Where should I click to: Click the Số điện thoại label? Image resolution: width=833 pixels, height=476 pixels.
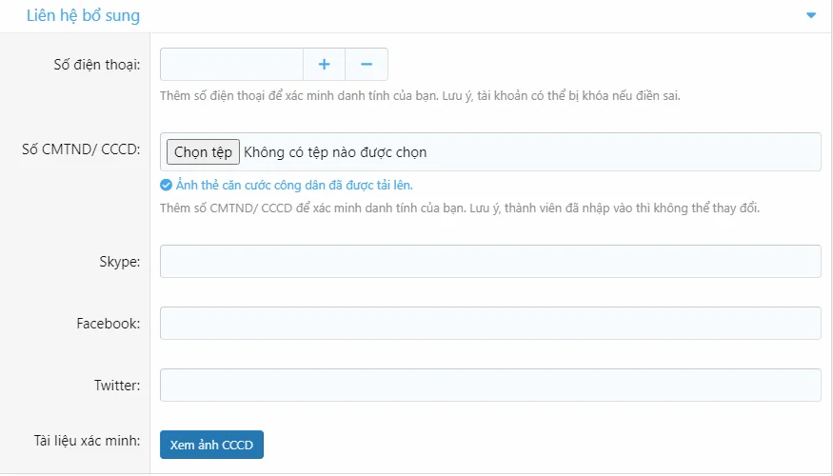coord(97,65)
